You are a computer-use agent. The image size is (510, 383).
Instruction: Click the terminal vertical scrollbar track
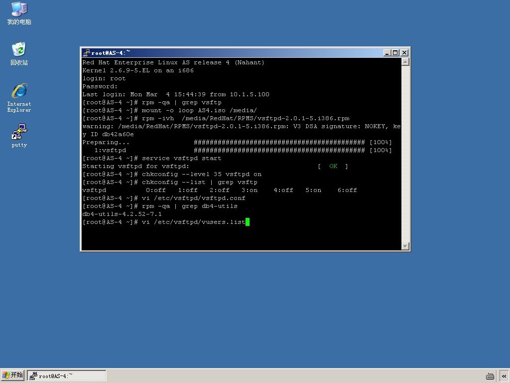click(405, 154)
